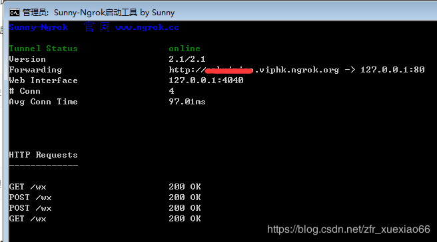Select the 'Avg Conn Time' label
The width and height of the screenshot is (437, 242).
(x=43, y=102)
